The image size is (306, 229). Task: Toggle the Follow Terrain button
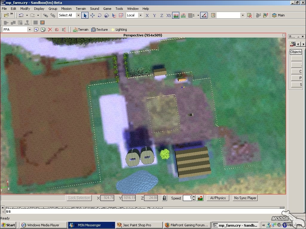(x=176, y=15)
